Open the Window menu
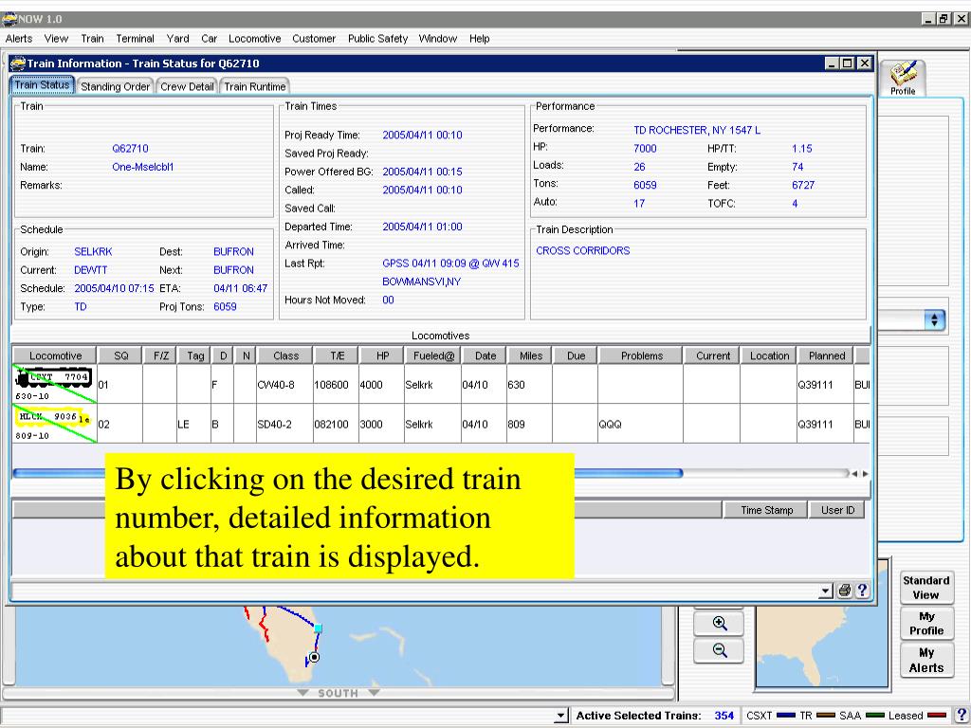This screenshot has height=728, width=971. tap(438, 38)
